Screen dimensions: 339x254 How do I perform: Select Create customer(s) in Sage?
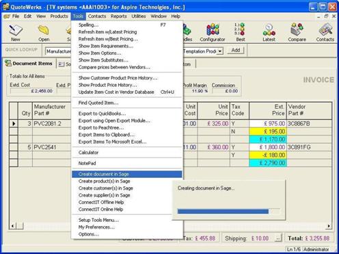point(122,188)
